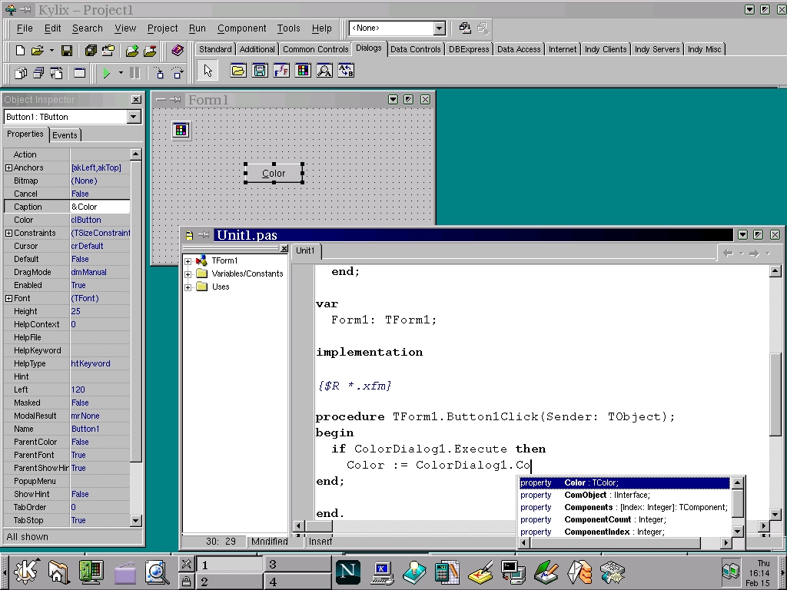This screenshot has height=590, width=787.
Task: Select the ColorDialog1 component on Form1
Action: [181, 131]
